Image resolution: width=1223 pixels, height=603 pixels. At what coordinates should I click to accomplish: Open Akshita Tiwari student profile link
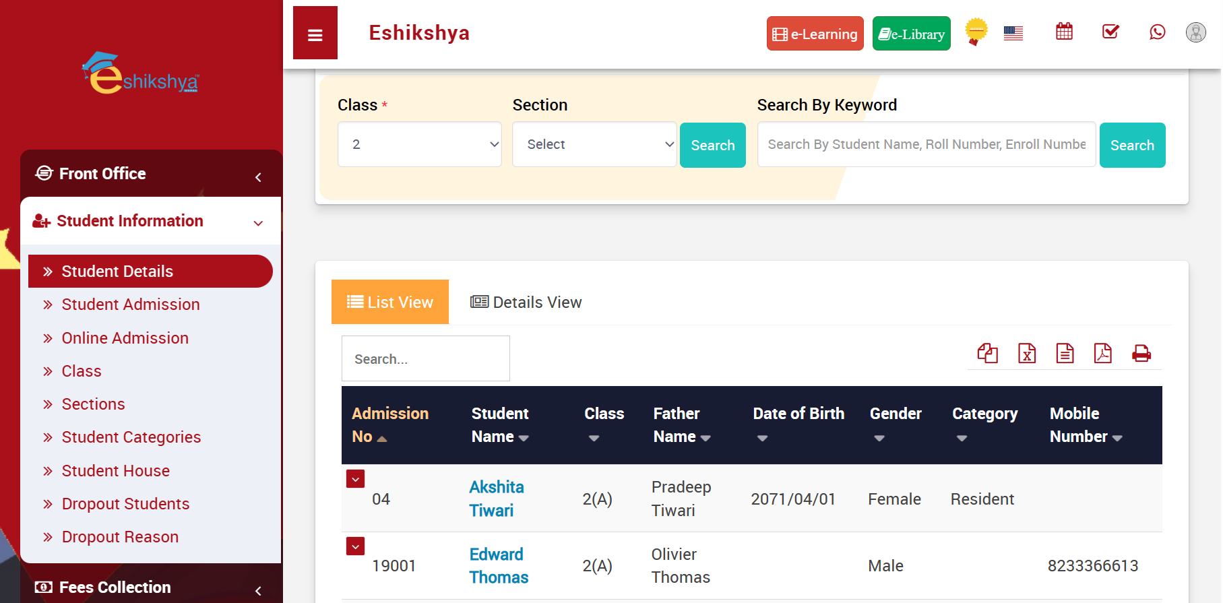(497, 499)
